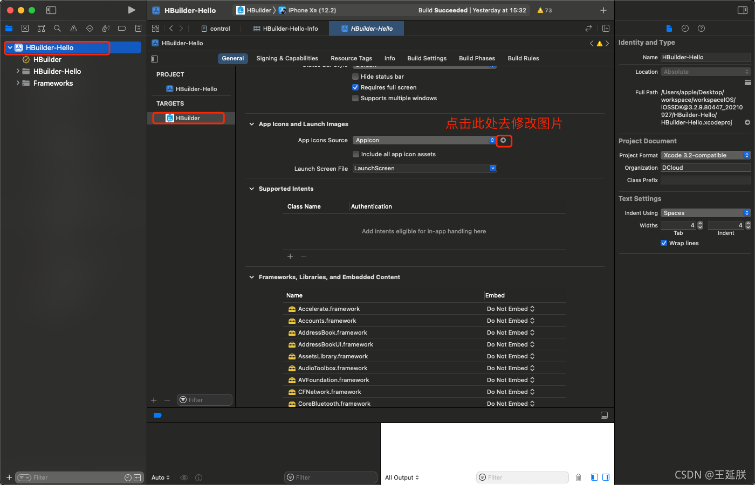Hide the project and targets list sidebar
755x485 pixels.
pyautogui.click(x=155, y=59)
